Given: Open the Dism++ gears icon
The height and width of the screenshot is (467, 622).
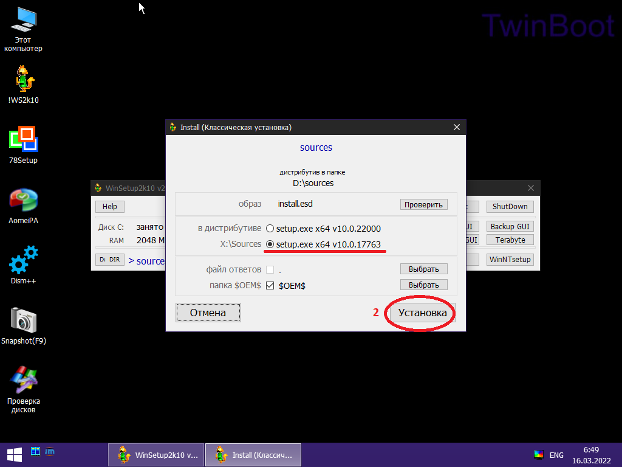Looking at the screenshot, I should coord(24,265).
